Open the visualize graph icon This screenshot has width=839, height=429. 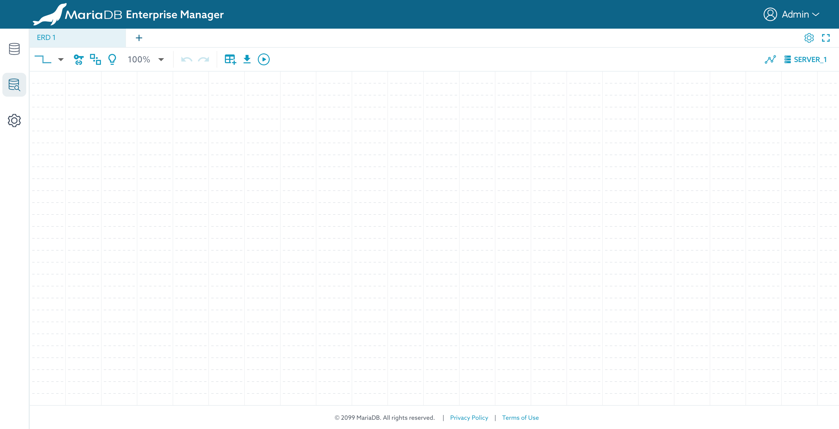[x=770, y=59]
